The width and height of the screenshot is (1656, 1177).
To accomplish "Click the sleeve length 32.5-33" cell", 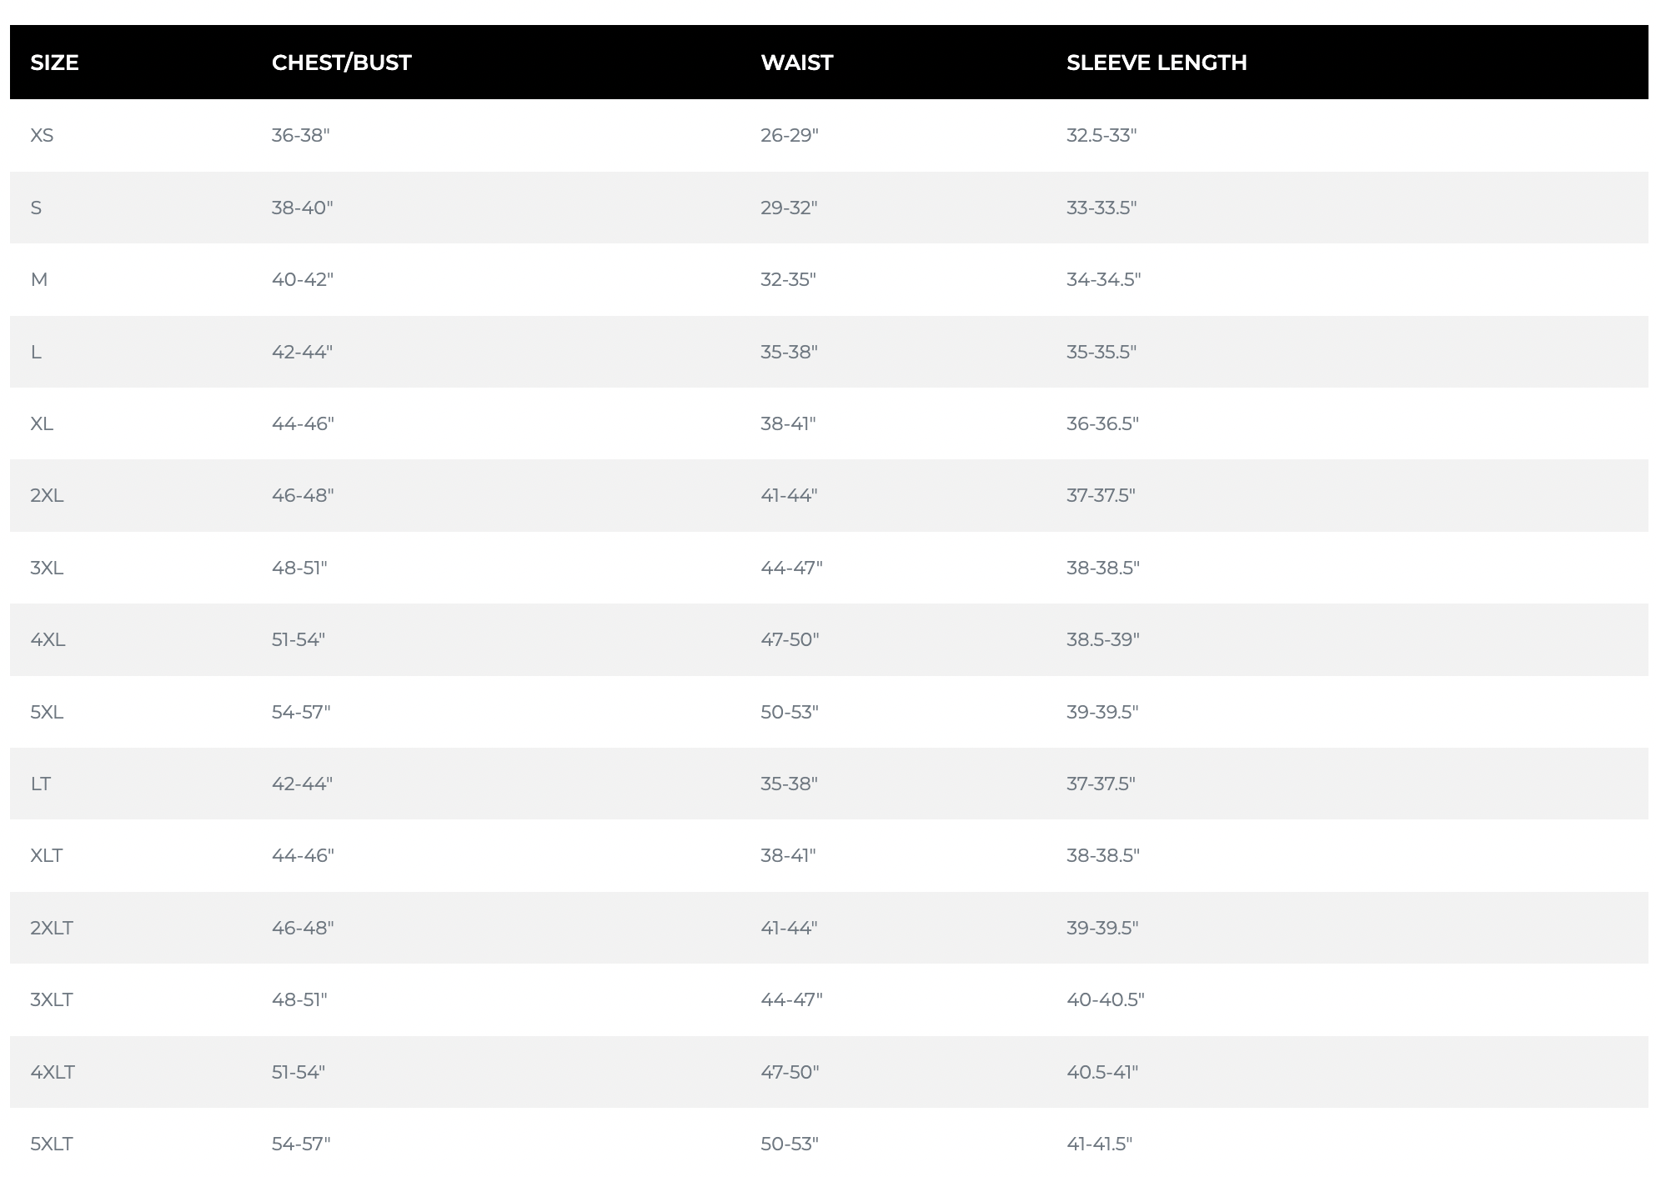I will pyautogui.click(x=1101, y=135).
